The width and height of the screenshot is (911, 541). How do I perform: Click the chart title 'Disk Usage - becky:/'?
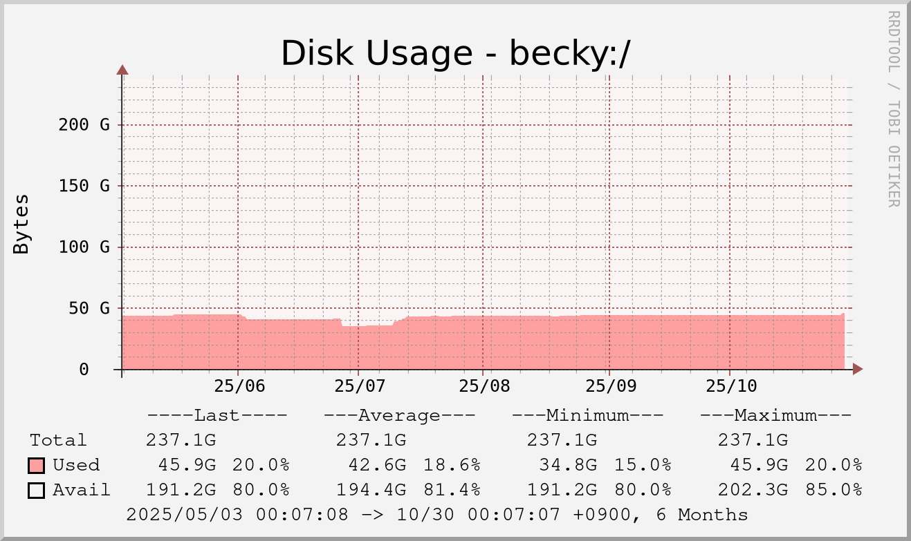click(x=455, y=53)
